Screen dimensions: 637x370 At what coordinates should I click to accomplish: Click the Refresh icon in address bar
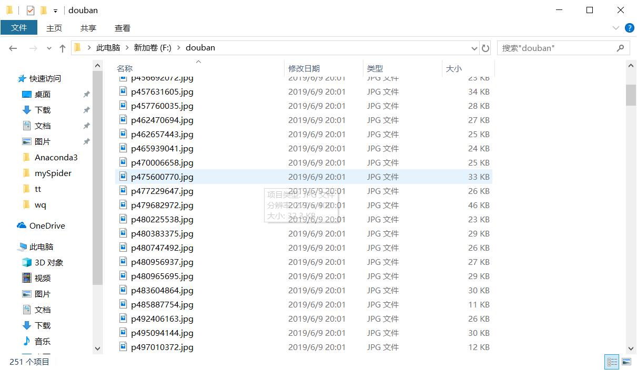click(x=485, y=48)
